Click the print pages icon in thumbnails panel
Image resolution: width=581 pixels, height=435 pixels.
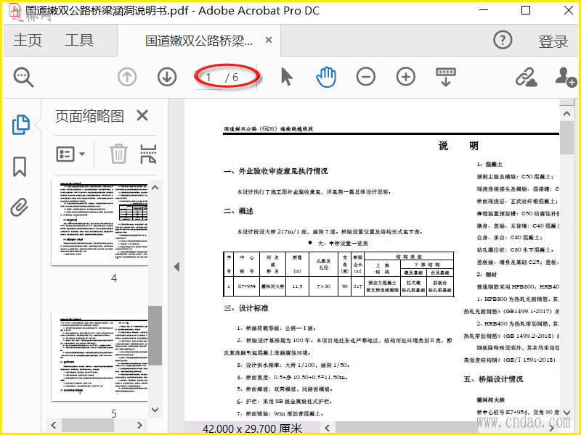[148, 154]
